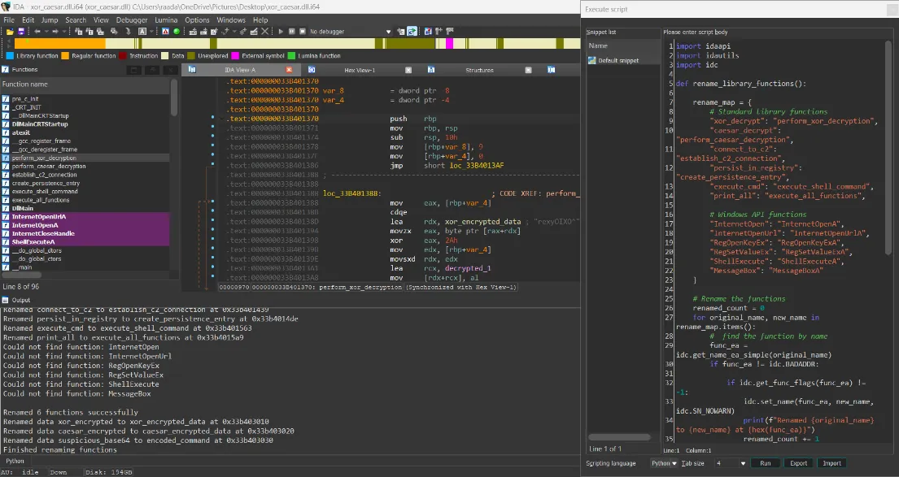Click the Python console prompt label
899x477 pixels.
[15, 461]
